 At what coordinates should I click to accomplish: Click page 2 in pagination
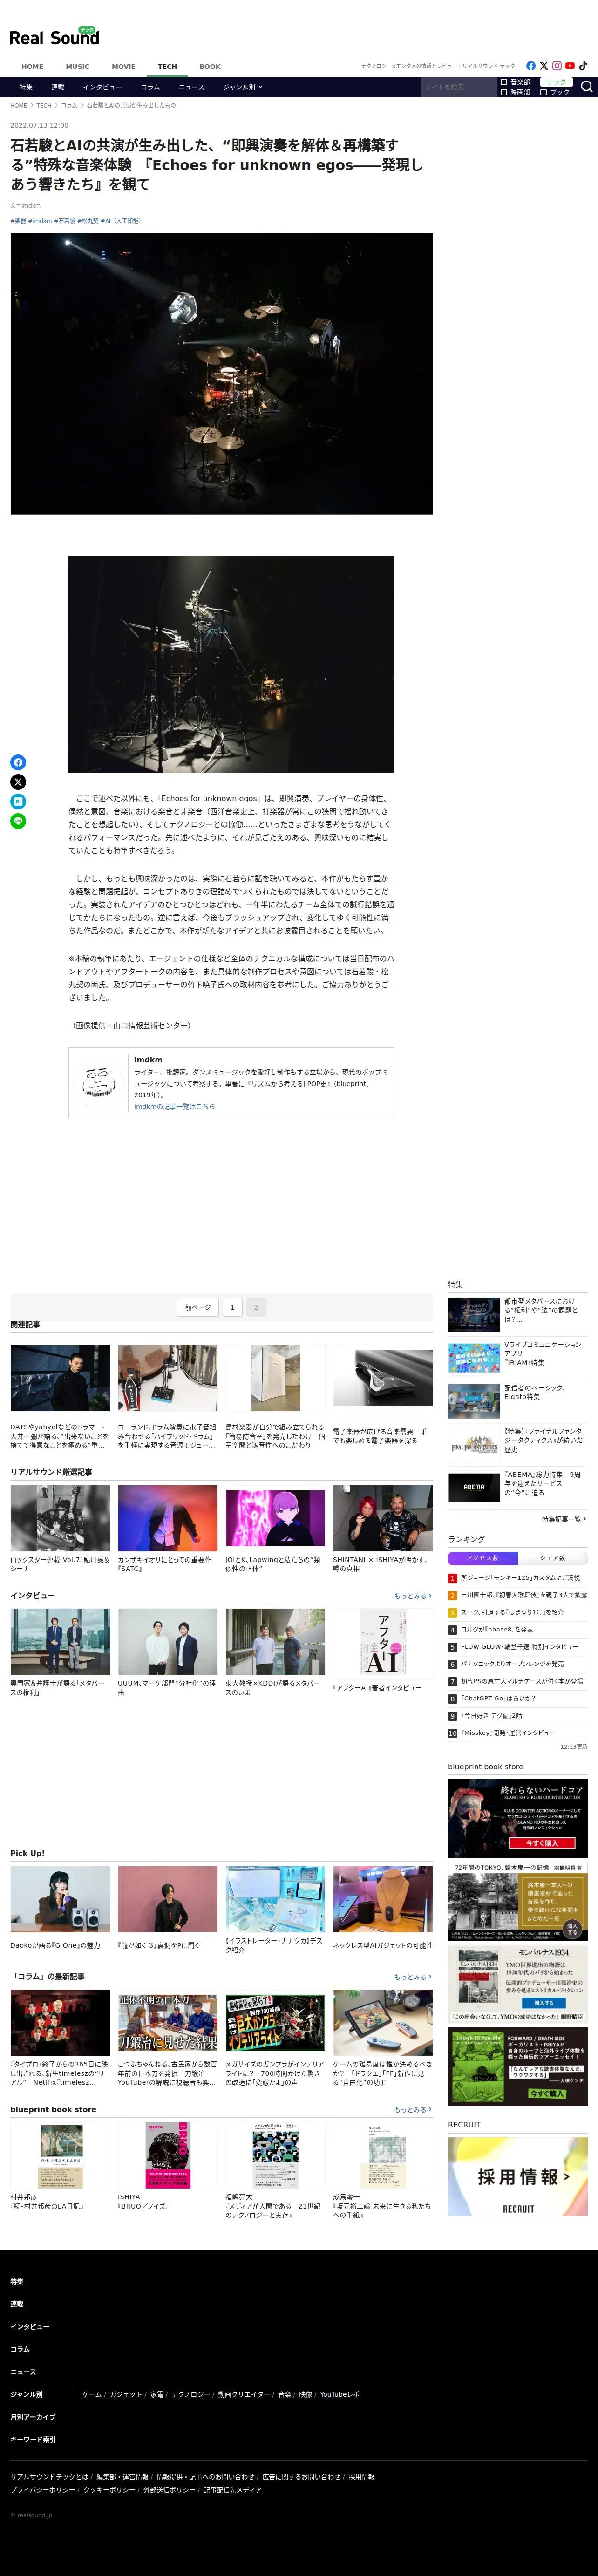coord(256,1307)
